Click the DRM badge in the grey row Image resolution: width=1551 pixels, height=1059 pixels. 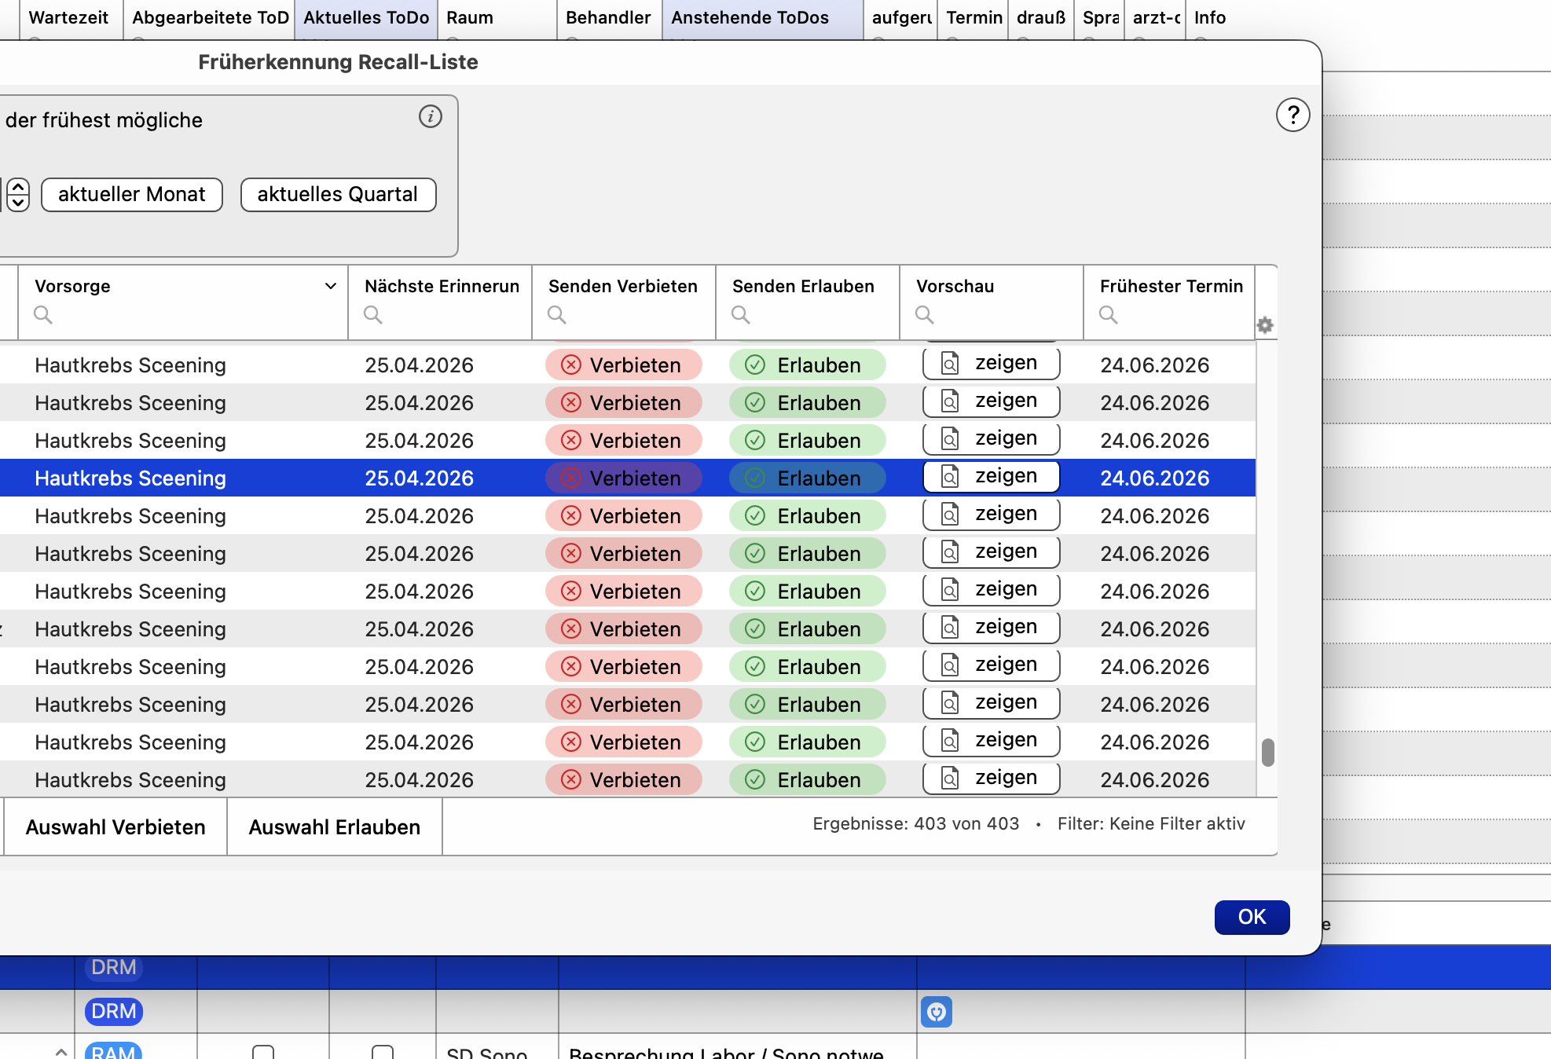[114, 1011]
